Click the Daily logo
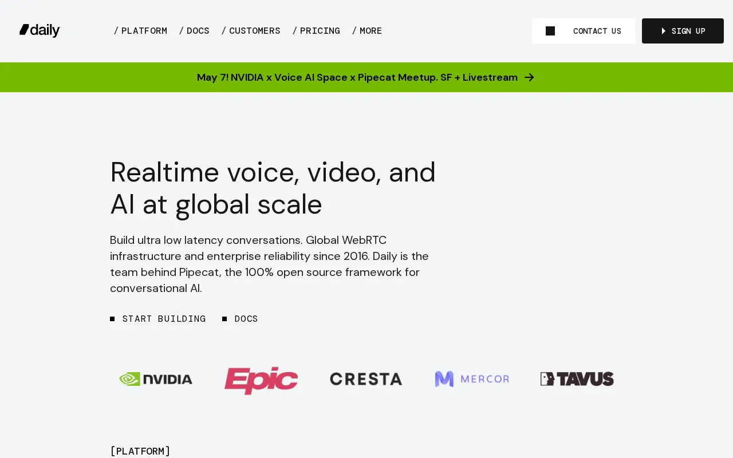 (x=40, y=30)
